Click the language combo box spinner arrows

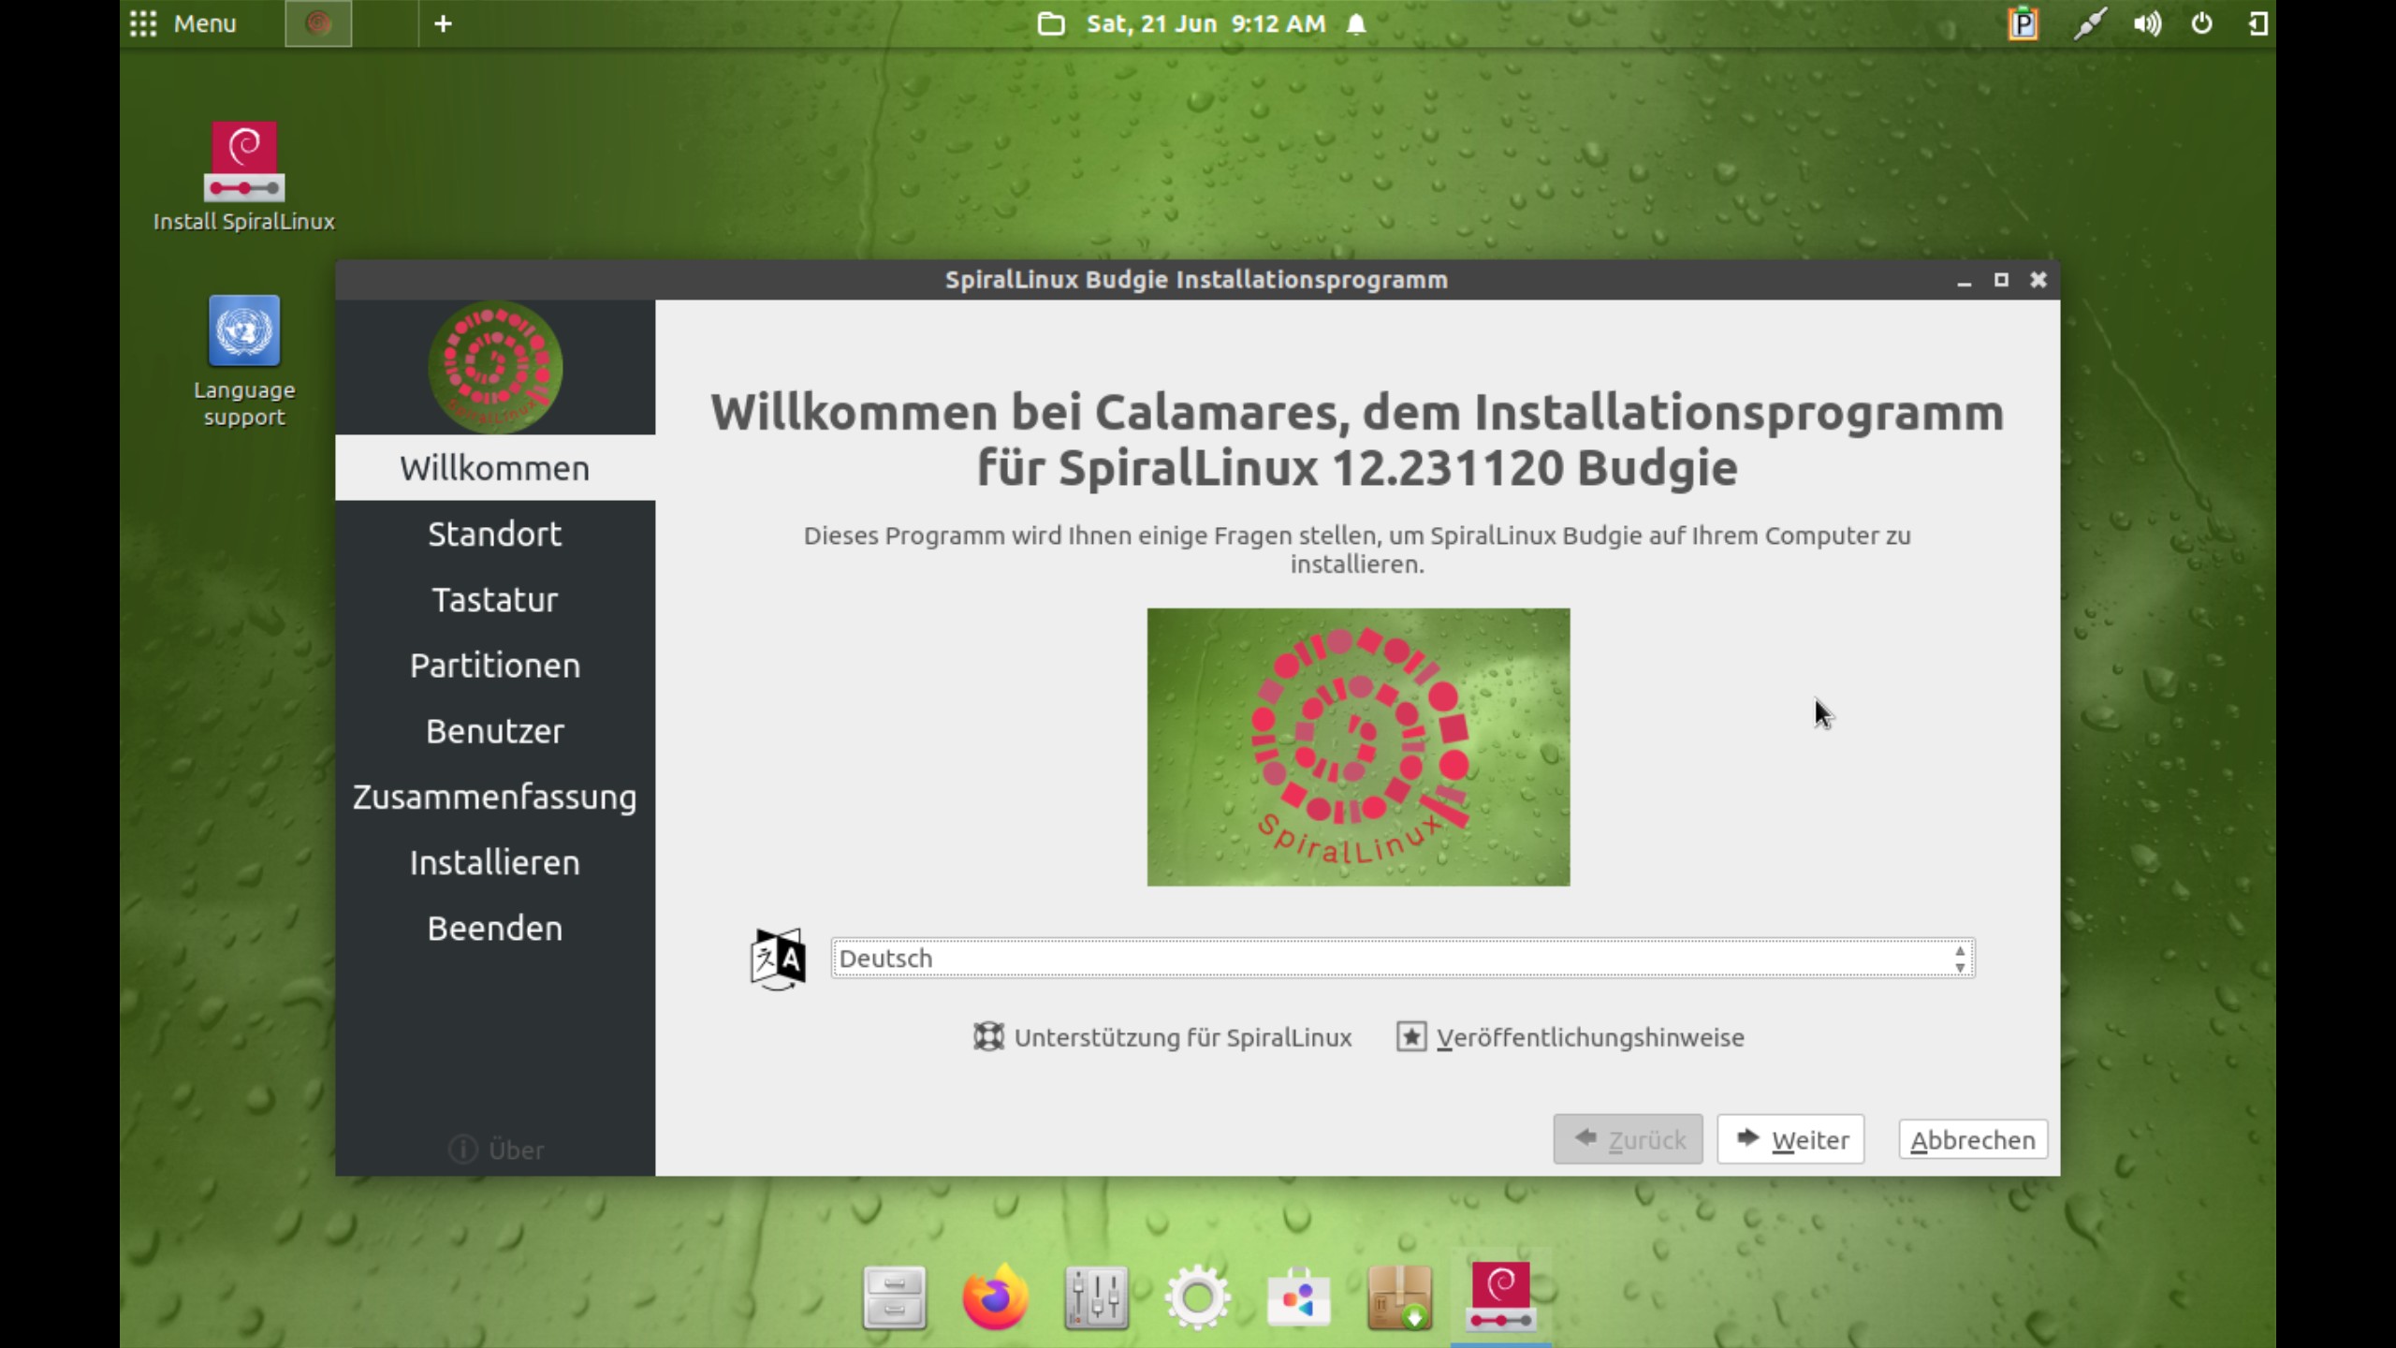coord(1960,959)
